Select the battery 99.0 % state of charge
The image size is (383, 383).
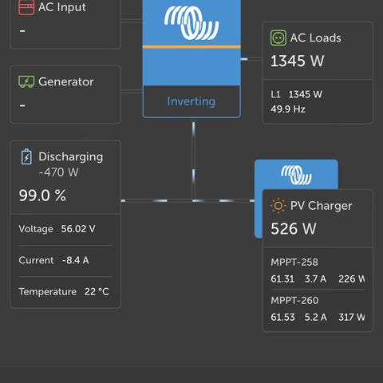[x=42, y=195]
